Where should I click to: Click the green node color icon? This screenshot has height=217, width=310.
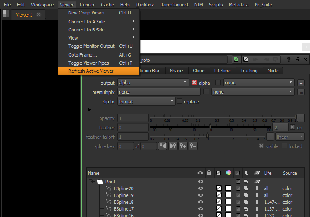(236, 60)
